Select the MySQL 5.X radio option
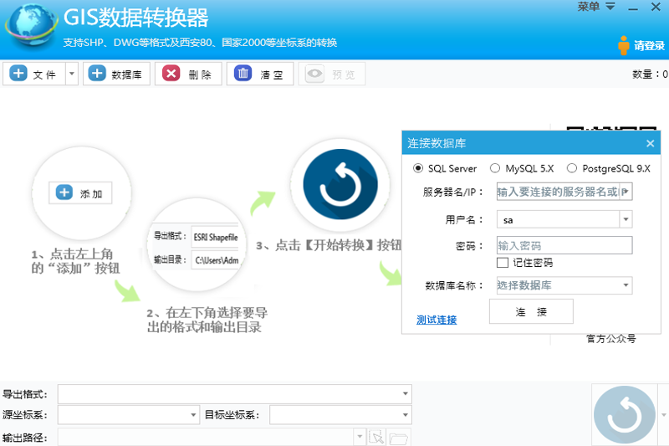The width and height of the screenshot is (669, 446). tap(521, 168)
